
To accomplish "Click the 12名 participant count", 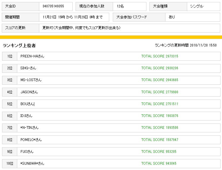I will [120, 6].
